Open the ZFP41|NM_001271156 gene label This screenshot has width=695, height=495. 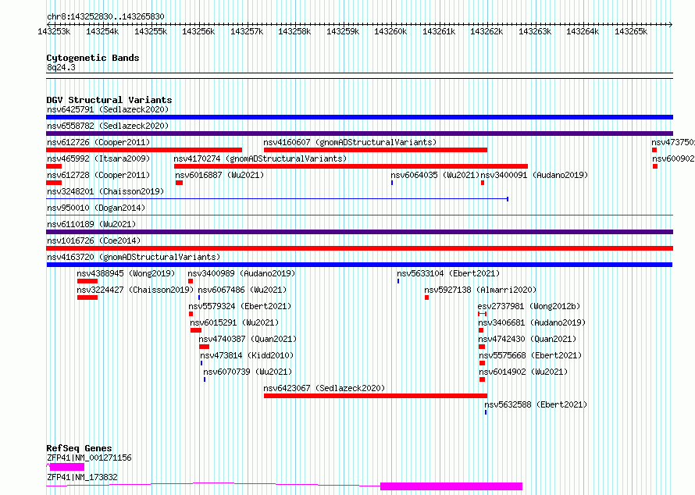point(89,458)
